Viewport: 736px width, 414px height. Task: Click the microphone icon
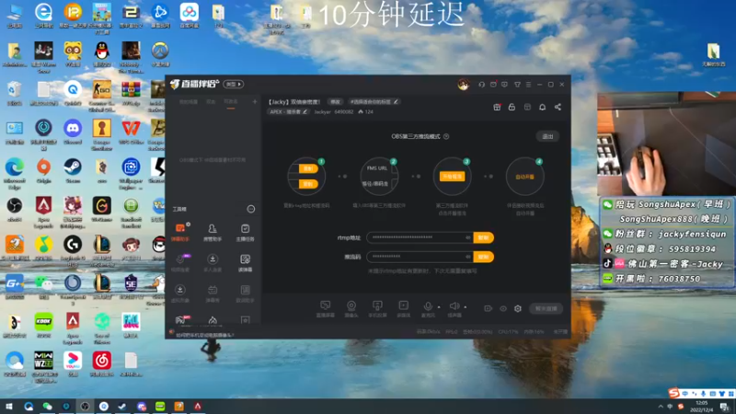tap(428, 306)
